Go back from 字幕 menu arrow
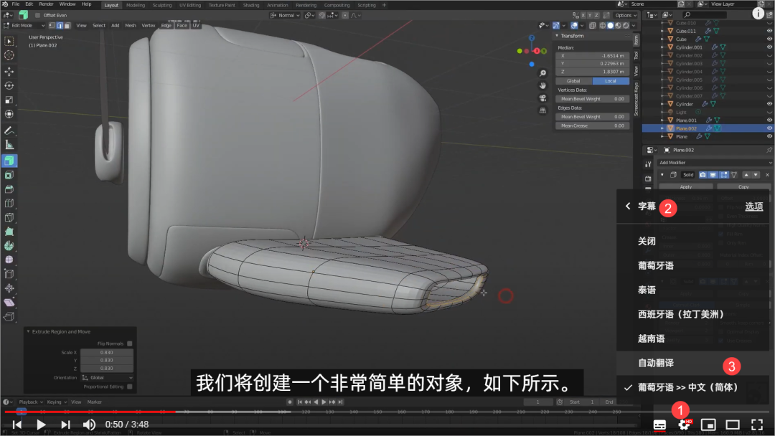This screenshot has width=775, height=436. point(628,207)
